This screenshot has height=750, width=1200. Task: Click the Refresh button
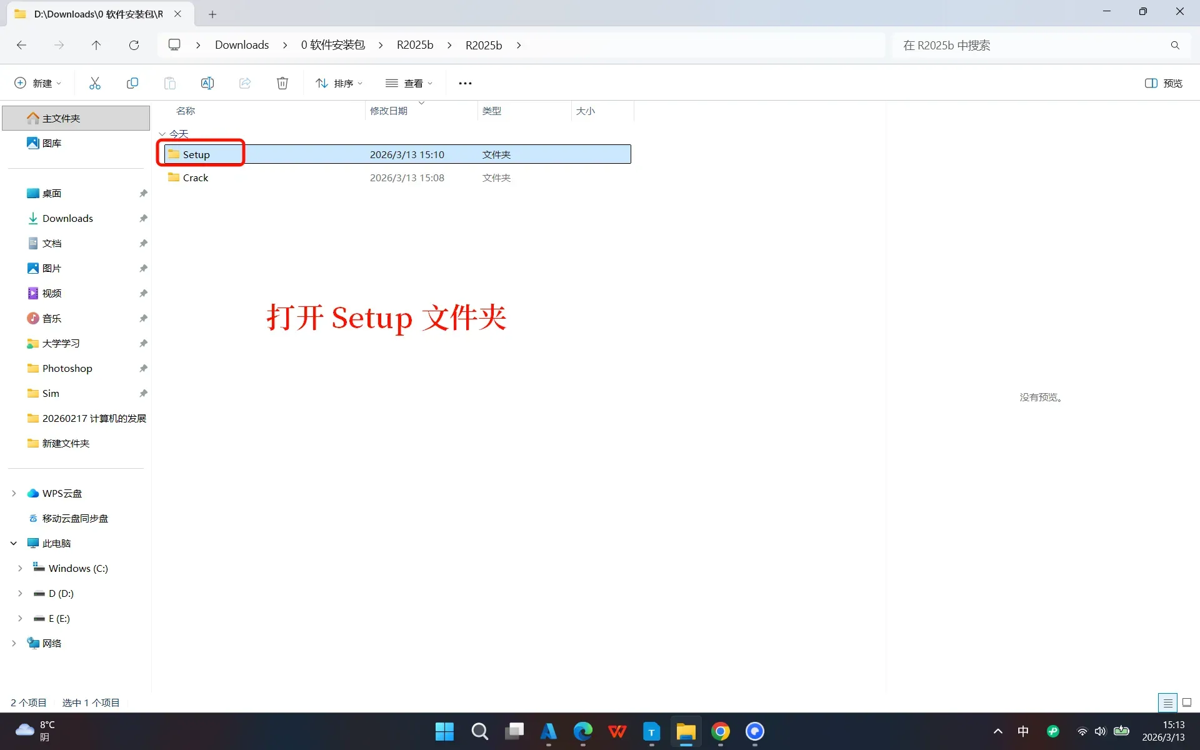(x=134, y=45)
